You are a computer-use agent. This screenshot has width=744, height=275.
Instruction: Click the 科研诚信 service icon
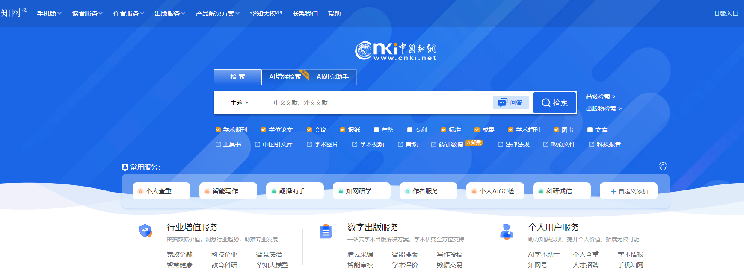541,191
